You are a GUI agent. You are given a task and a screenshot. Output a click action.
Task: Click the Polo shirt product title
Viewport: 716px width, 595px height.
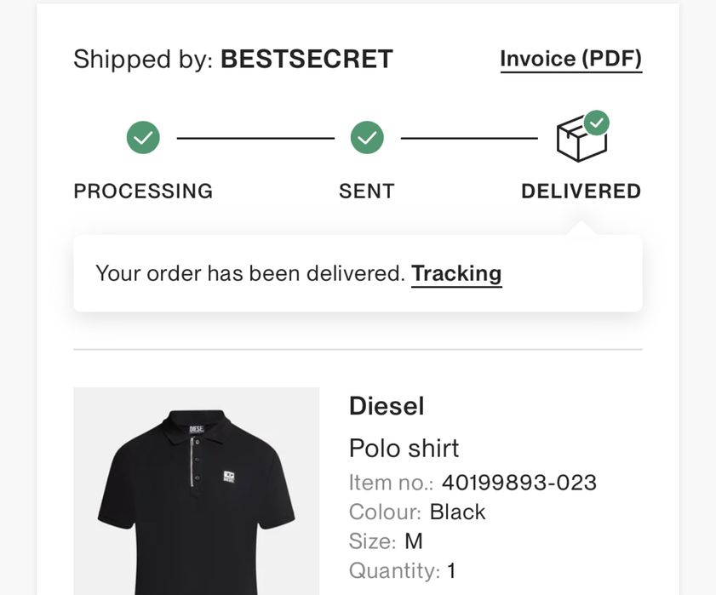click(404, 448)
